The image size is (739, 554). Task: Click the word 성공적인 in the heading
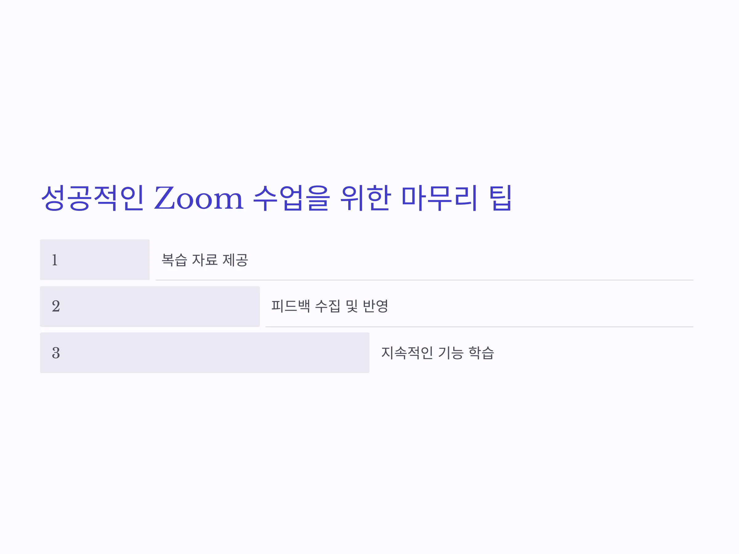(x=93, y=198)
